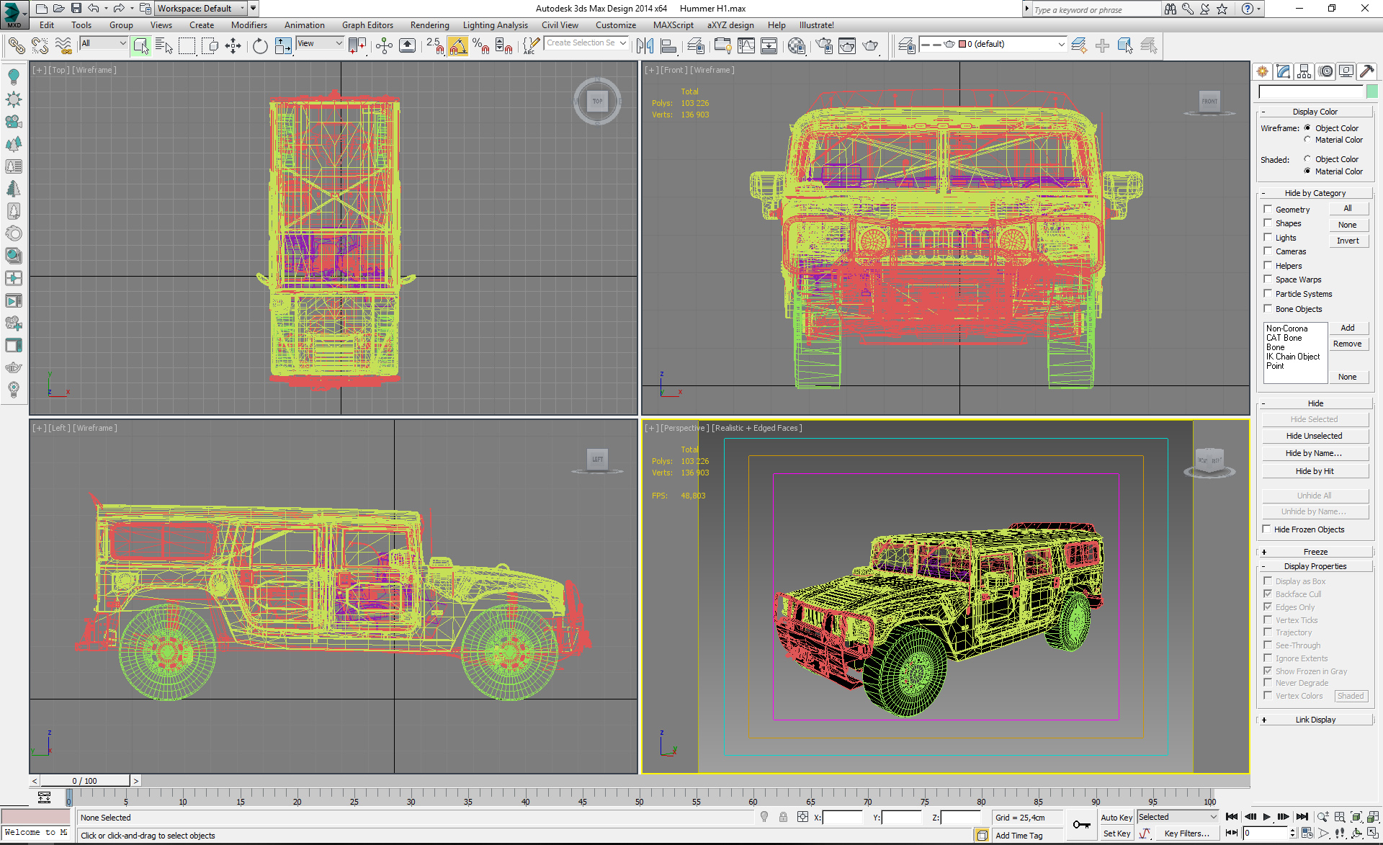Open the Key Filters... button

point(1186,833)
